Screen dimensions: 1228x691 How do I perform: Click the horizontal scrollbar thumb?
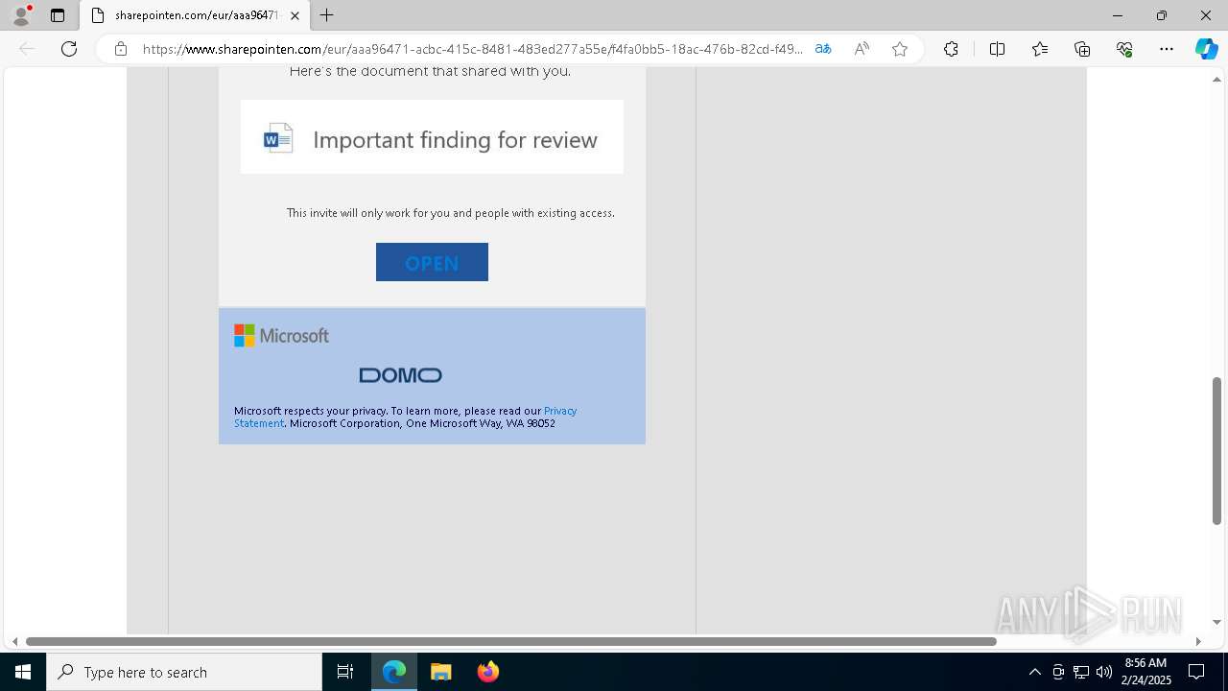pyautogui.click(x=511, y=641)
